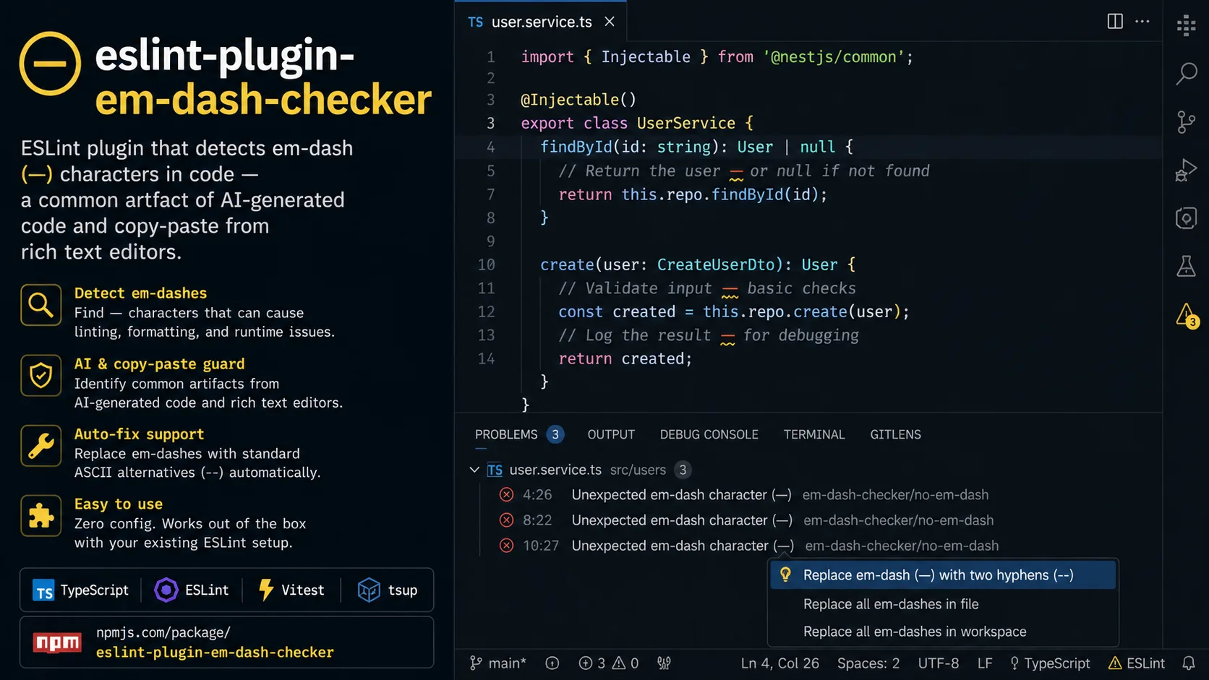
Task: Open the Source Control view
Action: (1187, 121)
